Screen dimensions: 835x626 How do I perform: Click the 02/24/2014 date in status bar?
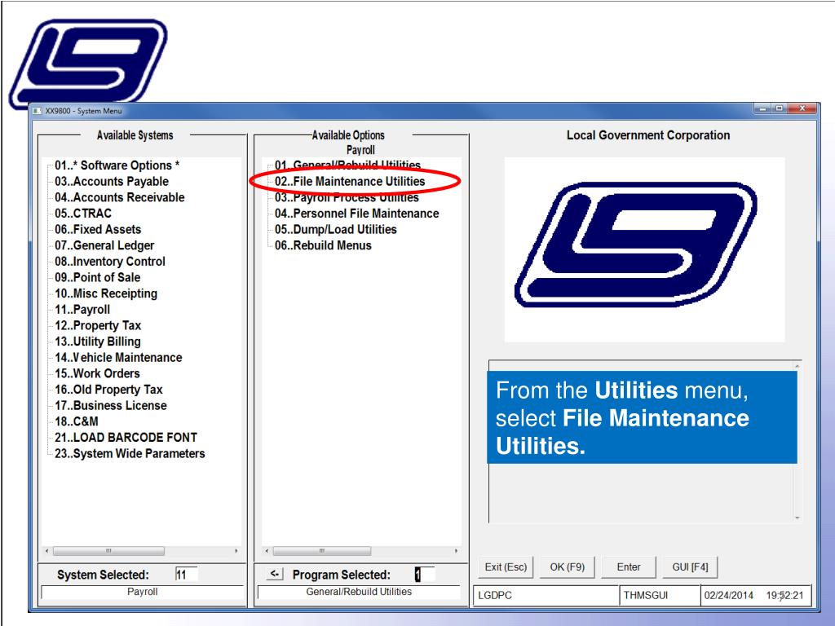[x=728, y=595]
